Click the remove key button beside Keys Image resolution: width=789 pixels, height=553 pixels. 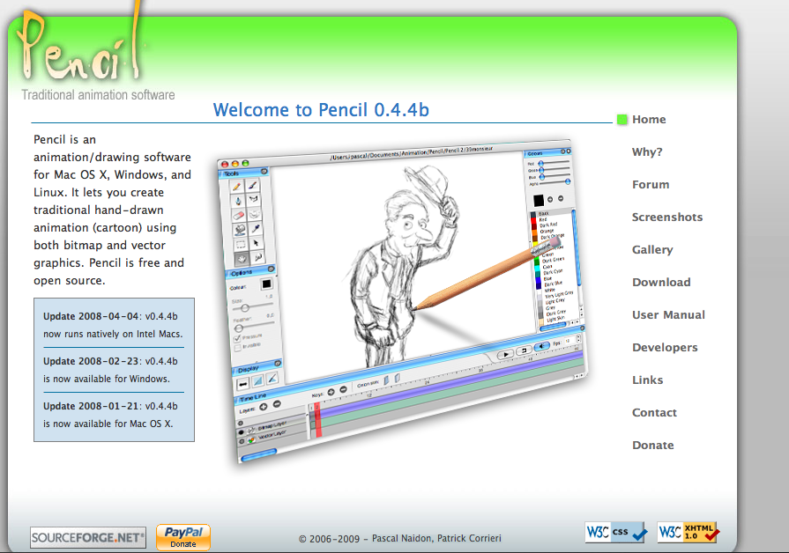click(x=343, y=389)
